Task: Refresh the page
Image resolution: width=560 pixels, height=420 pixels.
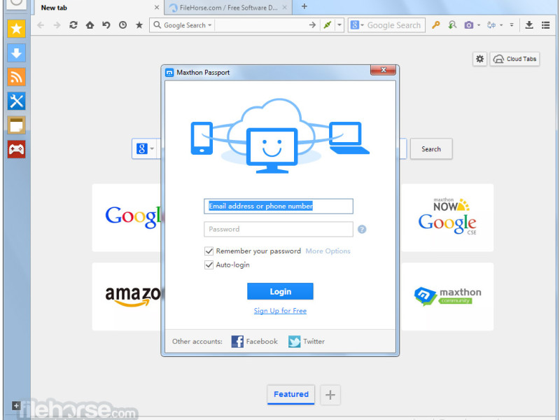Action: [73, 25]
